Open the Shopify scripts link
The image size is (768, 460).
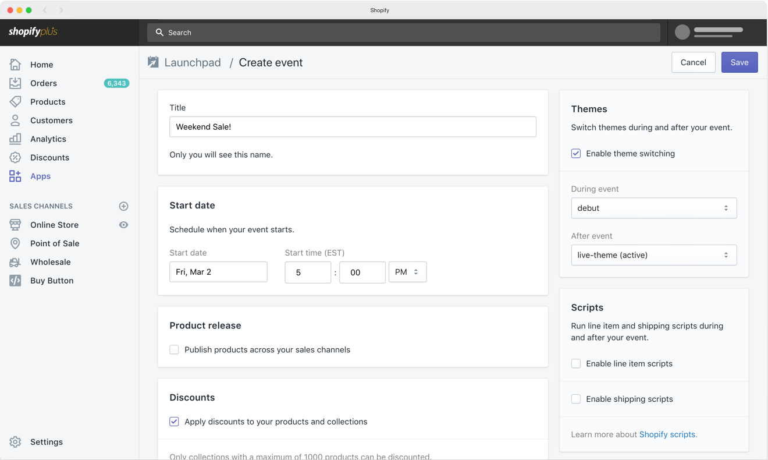668,434
